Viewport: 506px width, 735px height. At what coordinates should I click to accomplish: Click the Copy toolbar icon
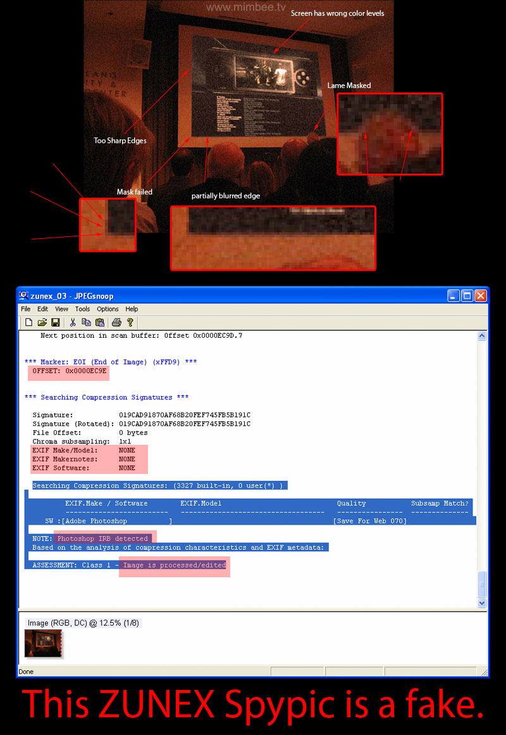(86, 323)
